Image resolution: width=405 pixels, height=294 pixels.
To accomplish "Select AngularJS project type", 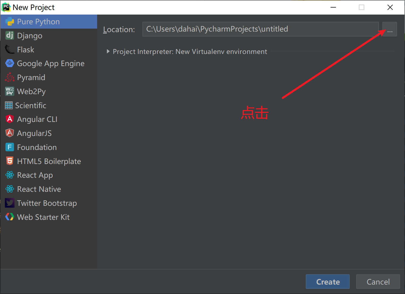I will [x=49, y=133].
